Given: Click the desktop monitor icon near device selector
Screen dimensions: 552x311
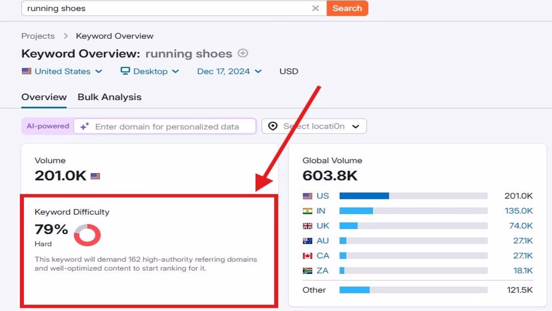Looking at the screenshot, I should (125, 71).
